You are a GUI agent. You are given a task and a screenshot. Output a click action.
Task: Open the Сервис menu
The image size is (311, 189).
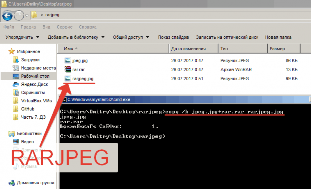(x=65, y=27)
